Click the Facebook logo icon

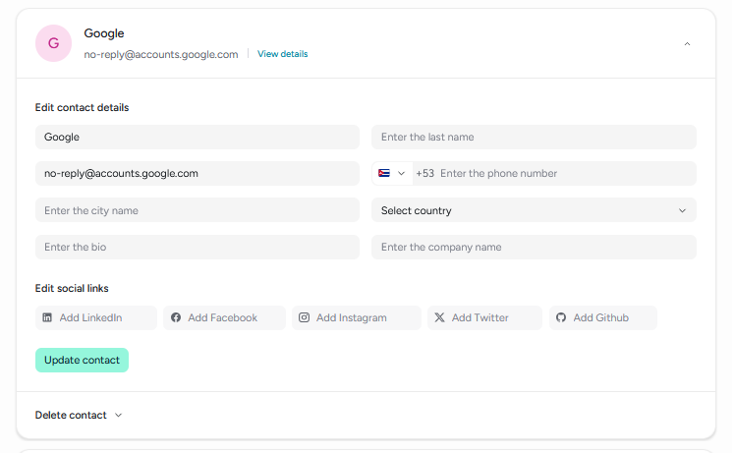(176, 317)
